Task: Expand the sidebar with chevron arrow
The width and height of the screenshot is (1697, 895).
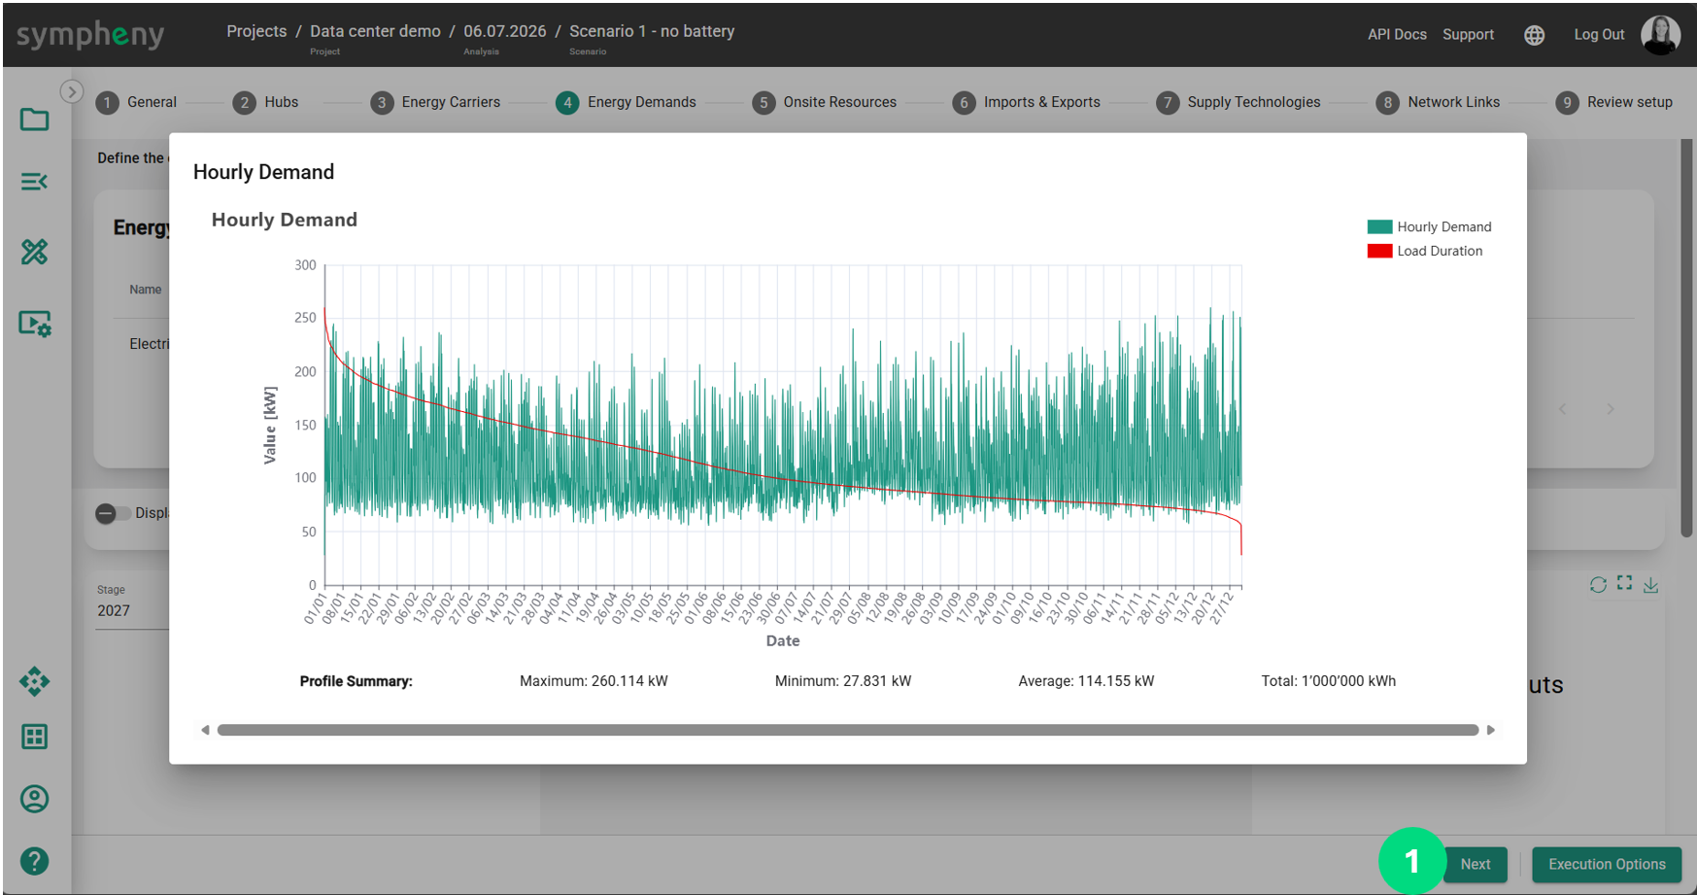Action: (72, 91)
